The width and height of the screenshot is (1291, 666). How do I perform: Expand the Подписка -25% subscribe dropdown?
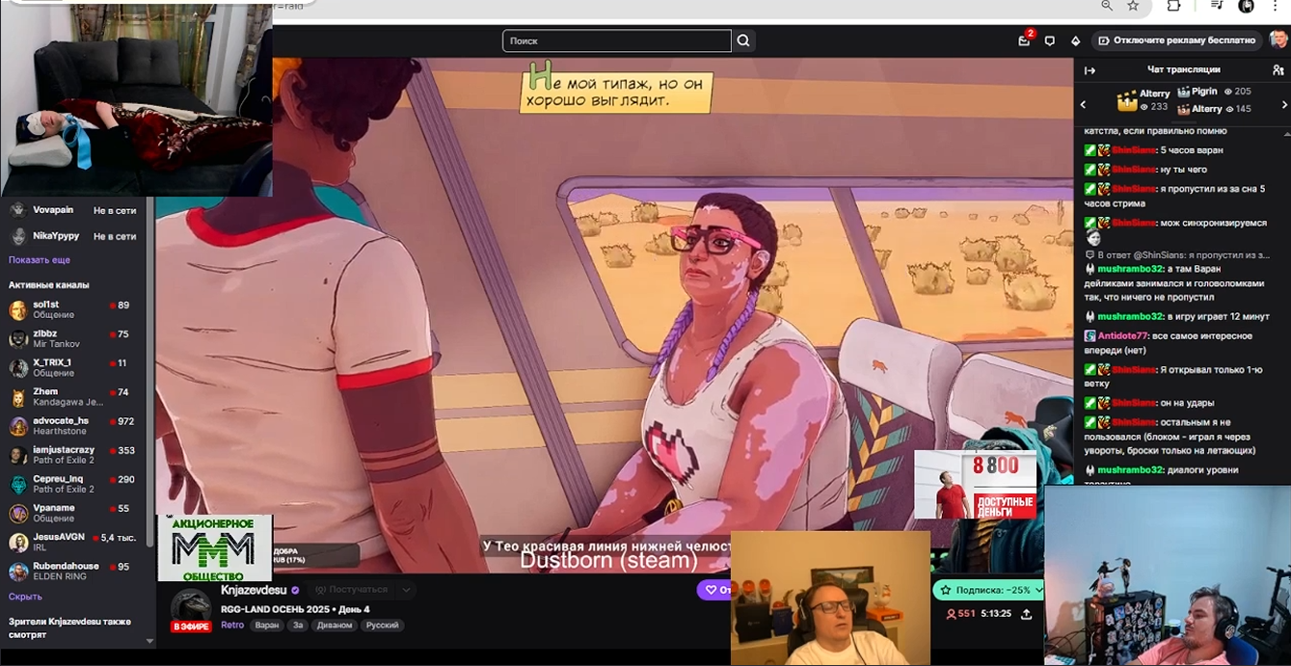(x=1038, y=590)
